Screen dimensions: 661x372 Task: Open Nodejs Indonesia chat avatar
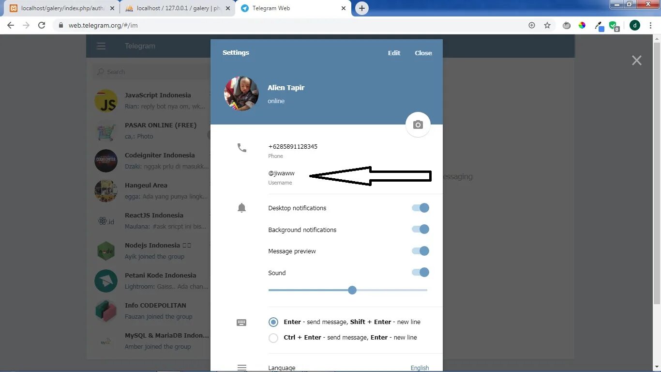click(x=106, y=251)
